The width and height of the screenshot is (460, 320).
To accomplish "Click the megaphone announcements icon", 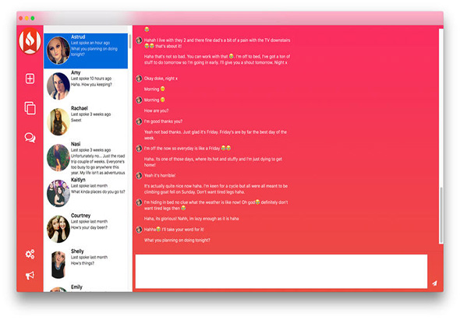I will point(30,275).
